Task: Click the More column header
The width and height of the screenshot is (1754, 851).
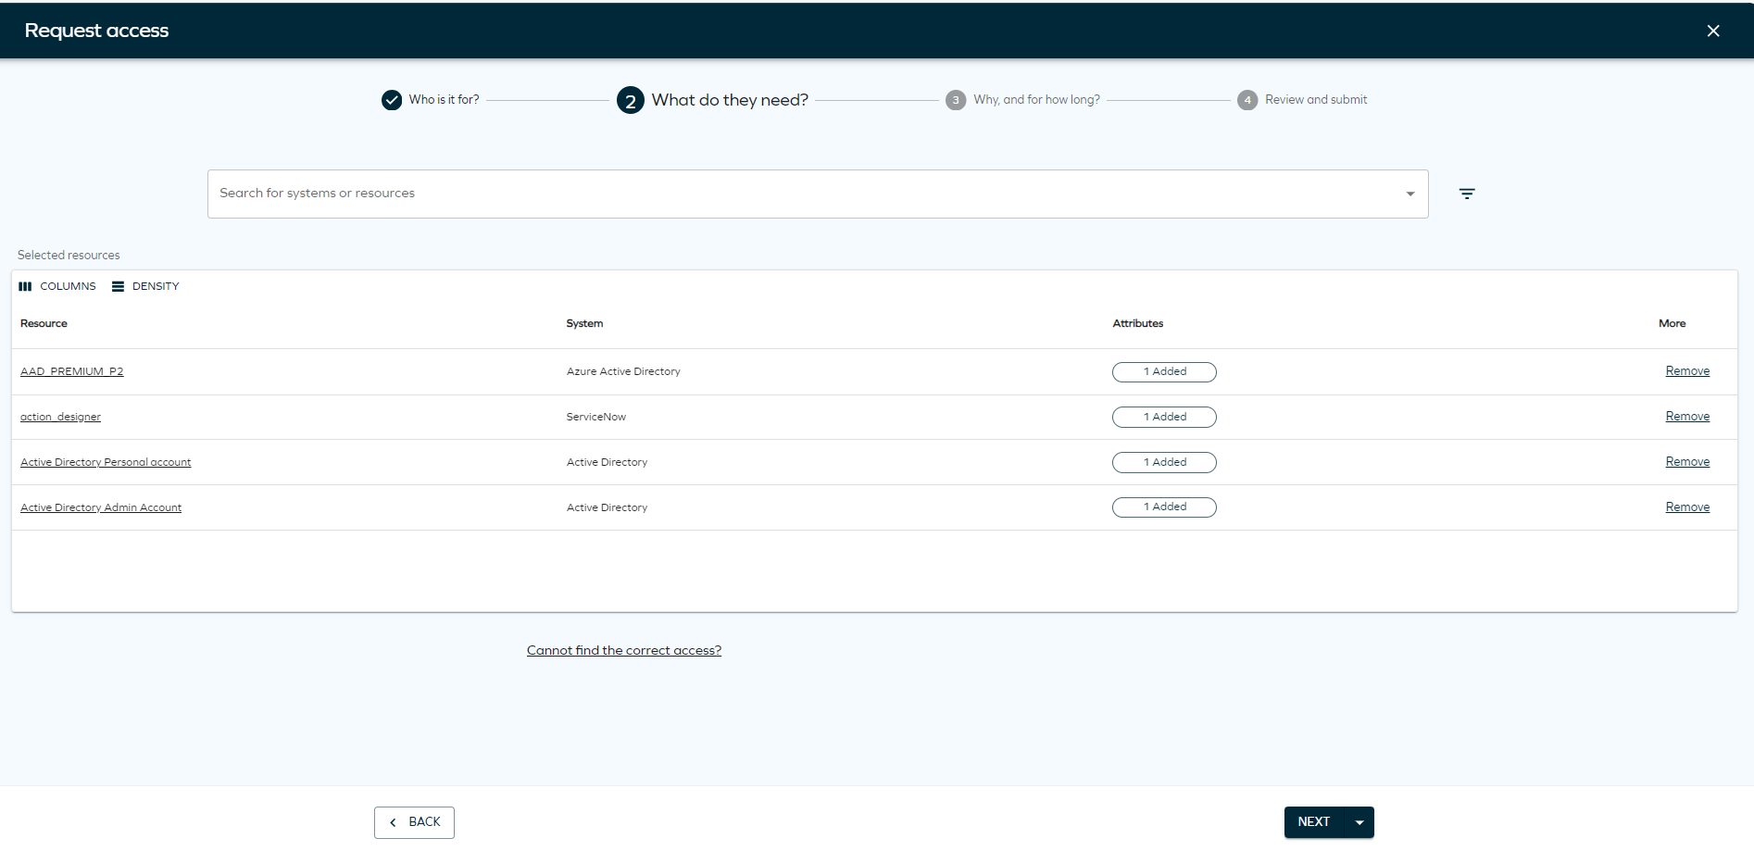Action: [x=1672, y=323]
